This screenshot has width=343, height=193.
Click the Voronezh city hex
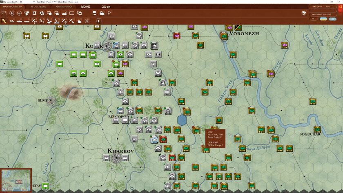pyautogui.click(x=224, y=36)
